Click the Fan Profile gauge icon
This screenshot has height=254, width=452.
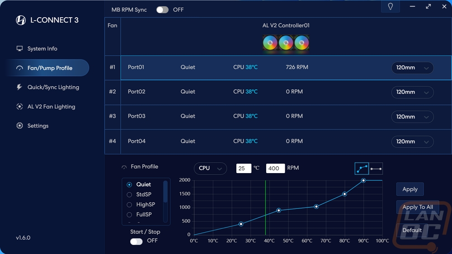[124, 167]
